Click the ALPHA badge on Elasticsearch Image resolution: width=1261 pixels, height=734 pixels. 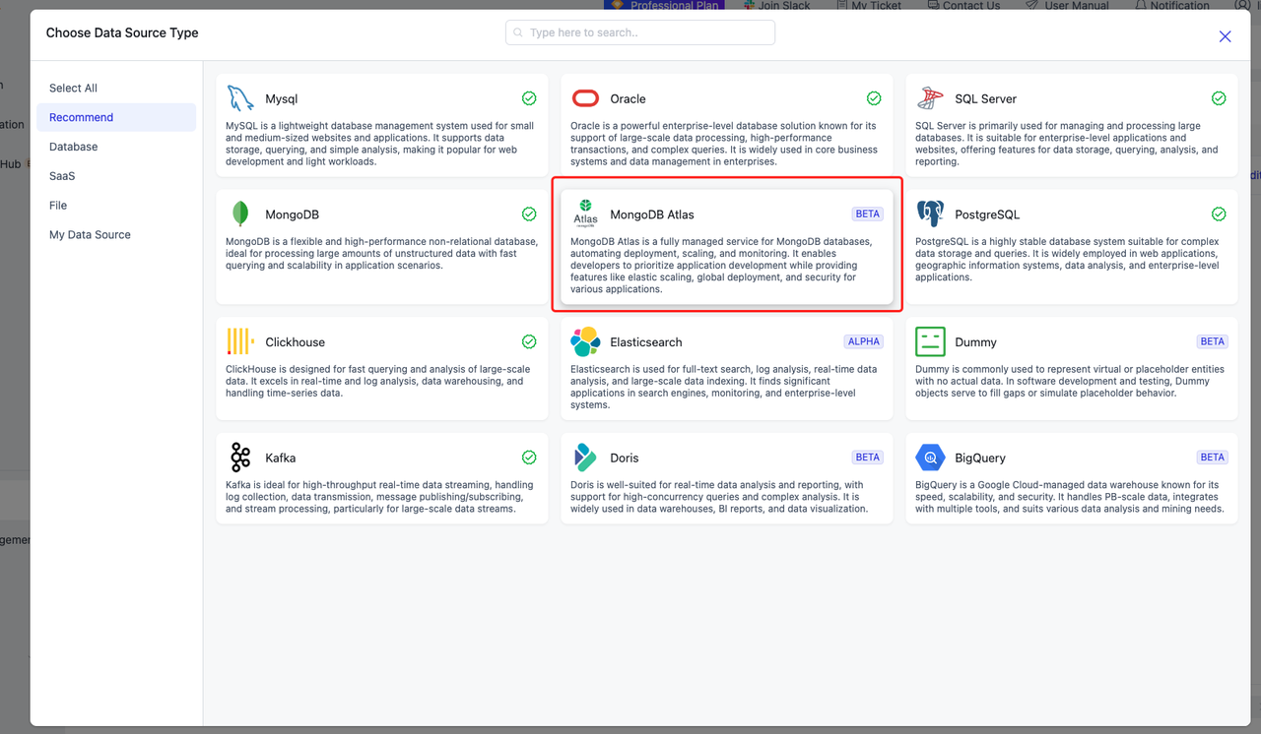pyautogui.click(x=864, y=341)
